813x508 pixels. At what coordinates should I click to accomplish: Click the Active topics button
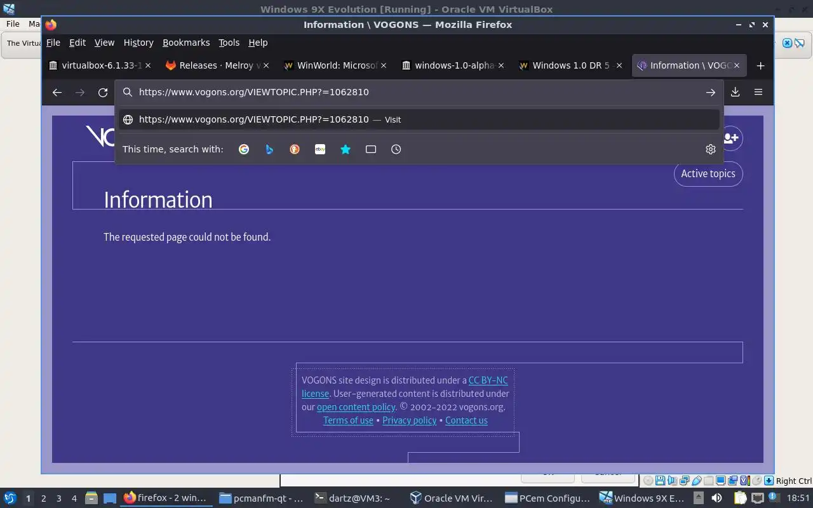[x=708, y=173]
